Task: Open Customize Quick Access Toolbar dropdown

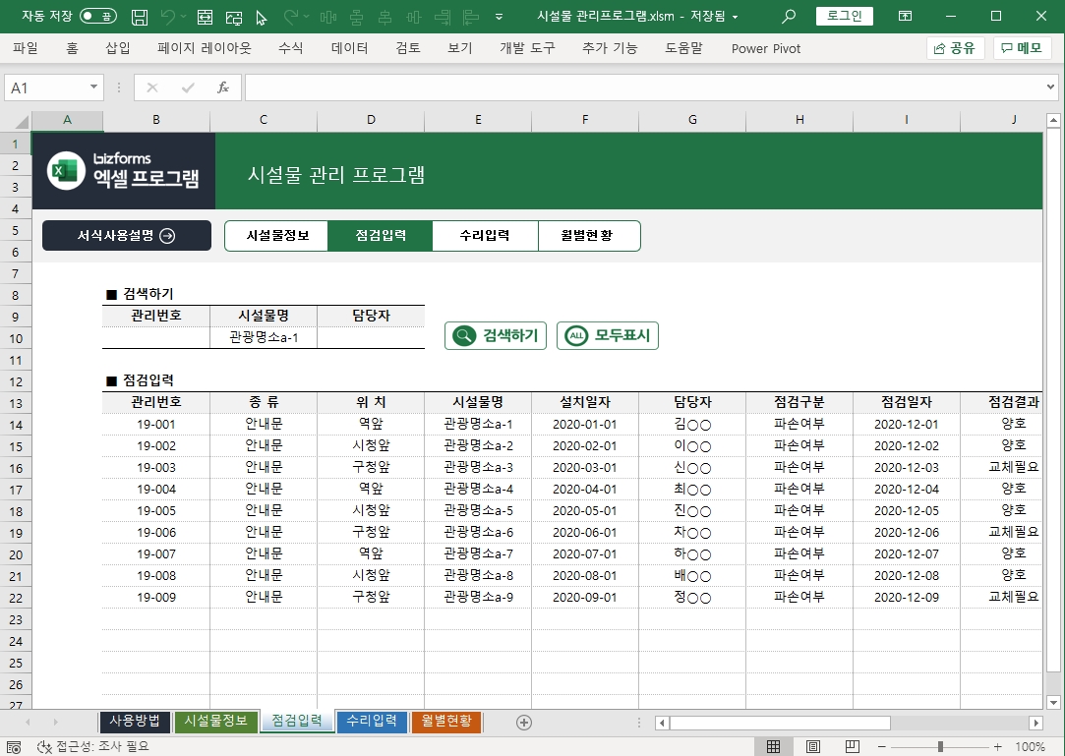Action: point(500,17)
